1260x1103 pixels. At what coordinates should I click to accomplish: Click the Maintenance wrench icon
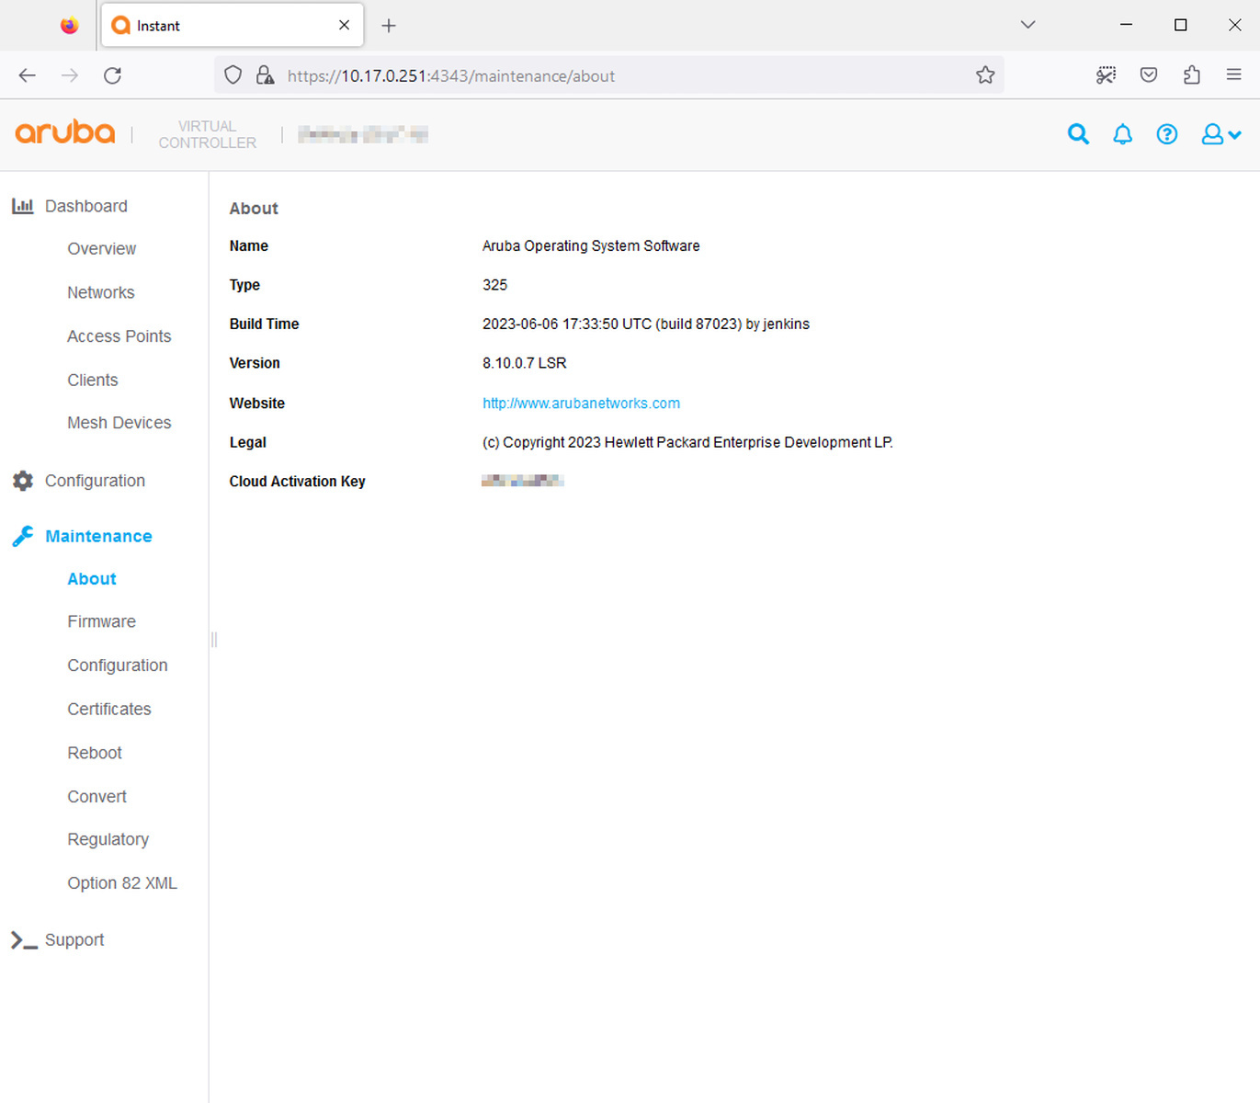tap(23, 536)
